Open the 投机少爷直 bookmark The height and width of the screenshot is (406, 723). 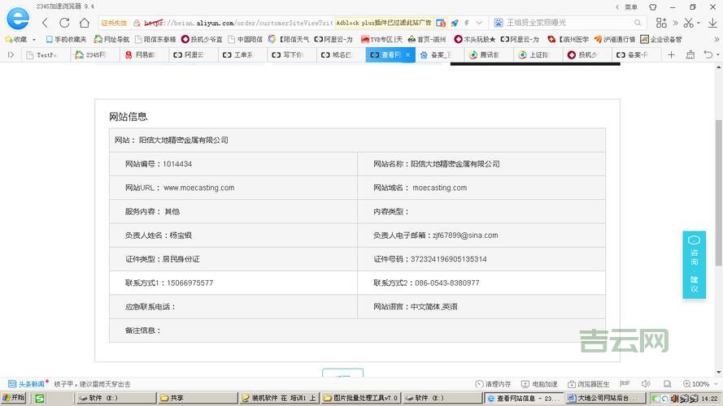coord(202,40)
